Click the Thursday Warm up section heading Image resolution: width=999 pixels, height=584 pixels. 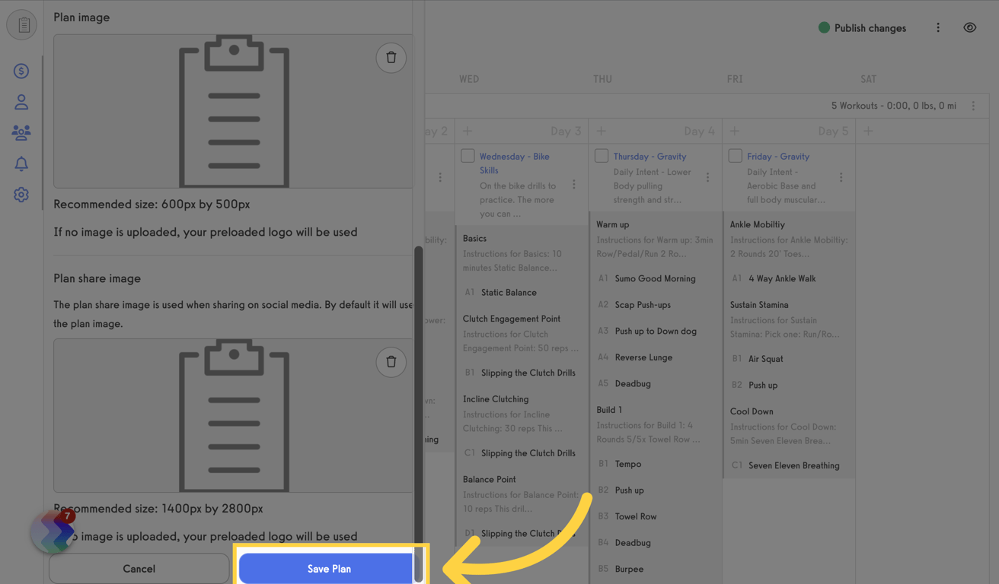613,225
